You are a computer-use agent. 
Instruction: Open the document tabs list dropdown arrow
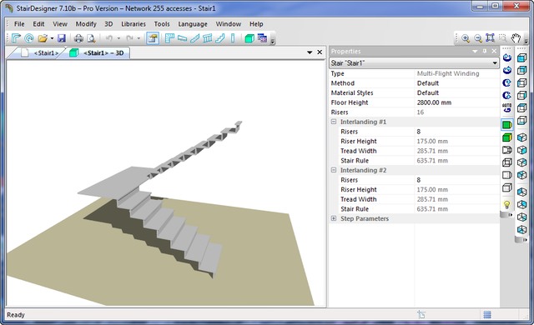point(310,52)
